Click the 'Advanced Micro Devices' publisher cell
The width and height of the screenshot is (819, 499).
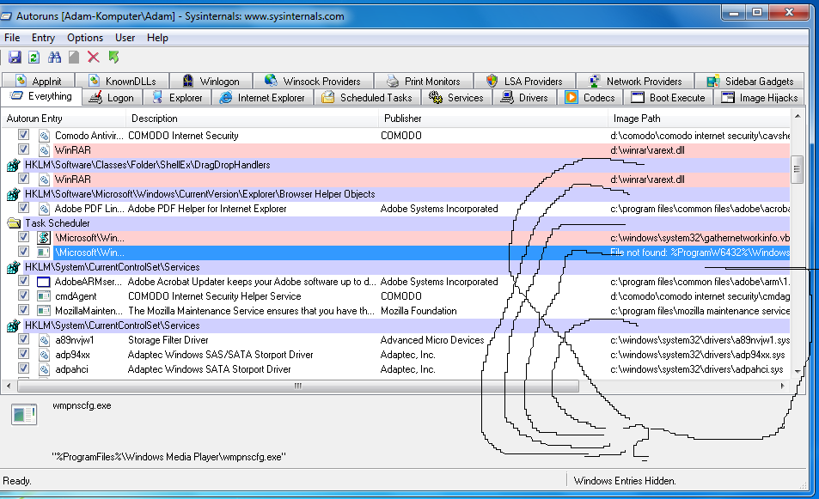432,340
